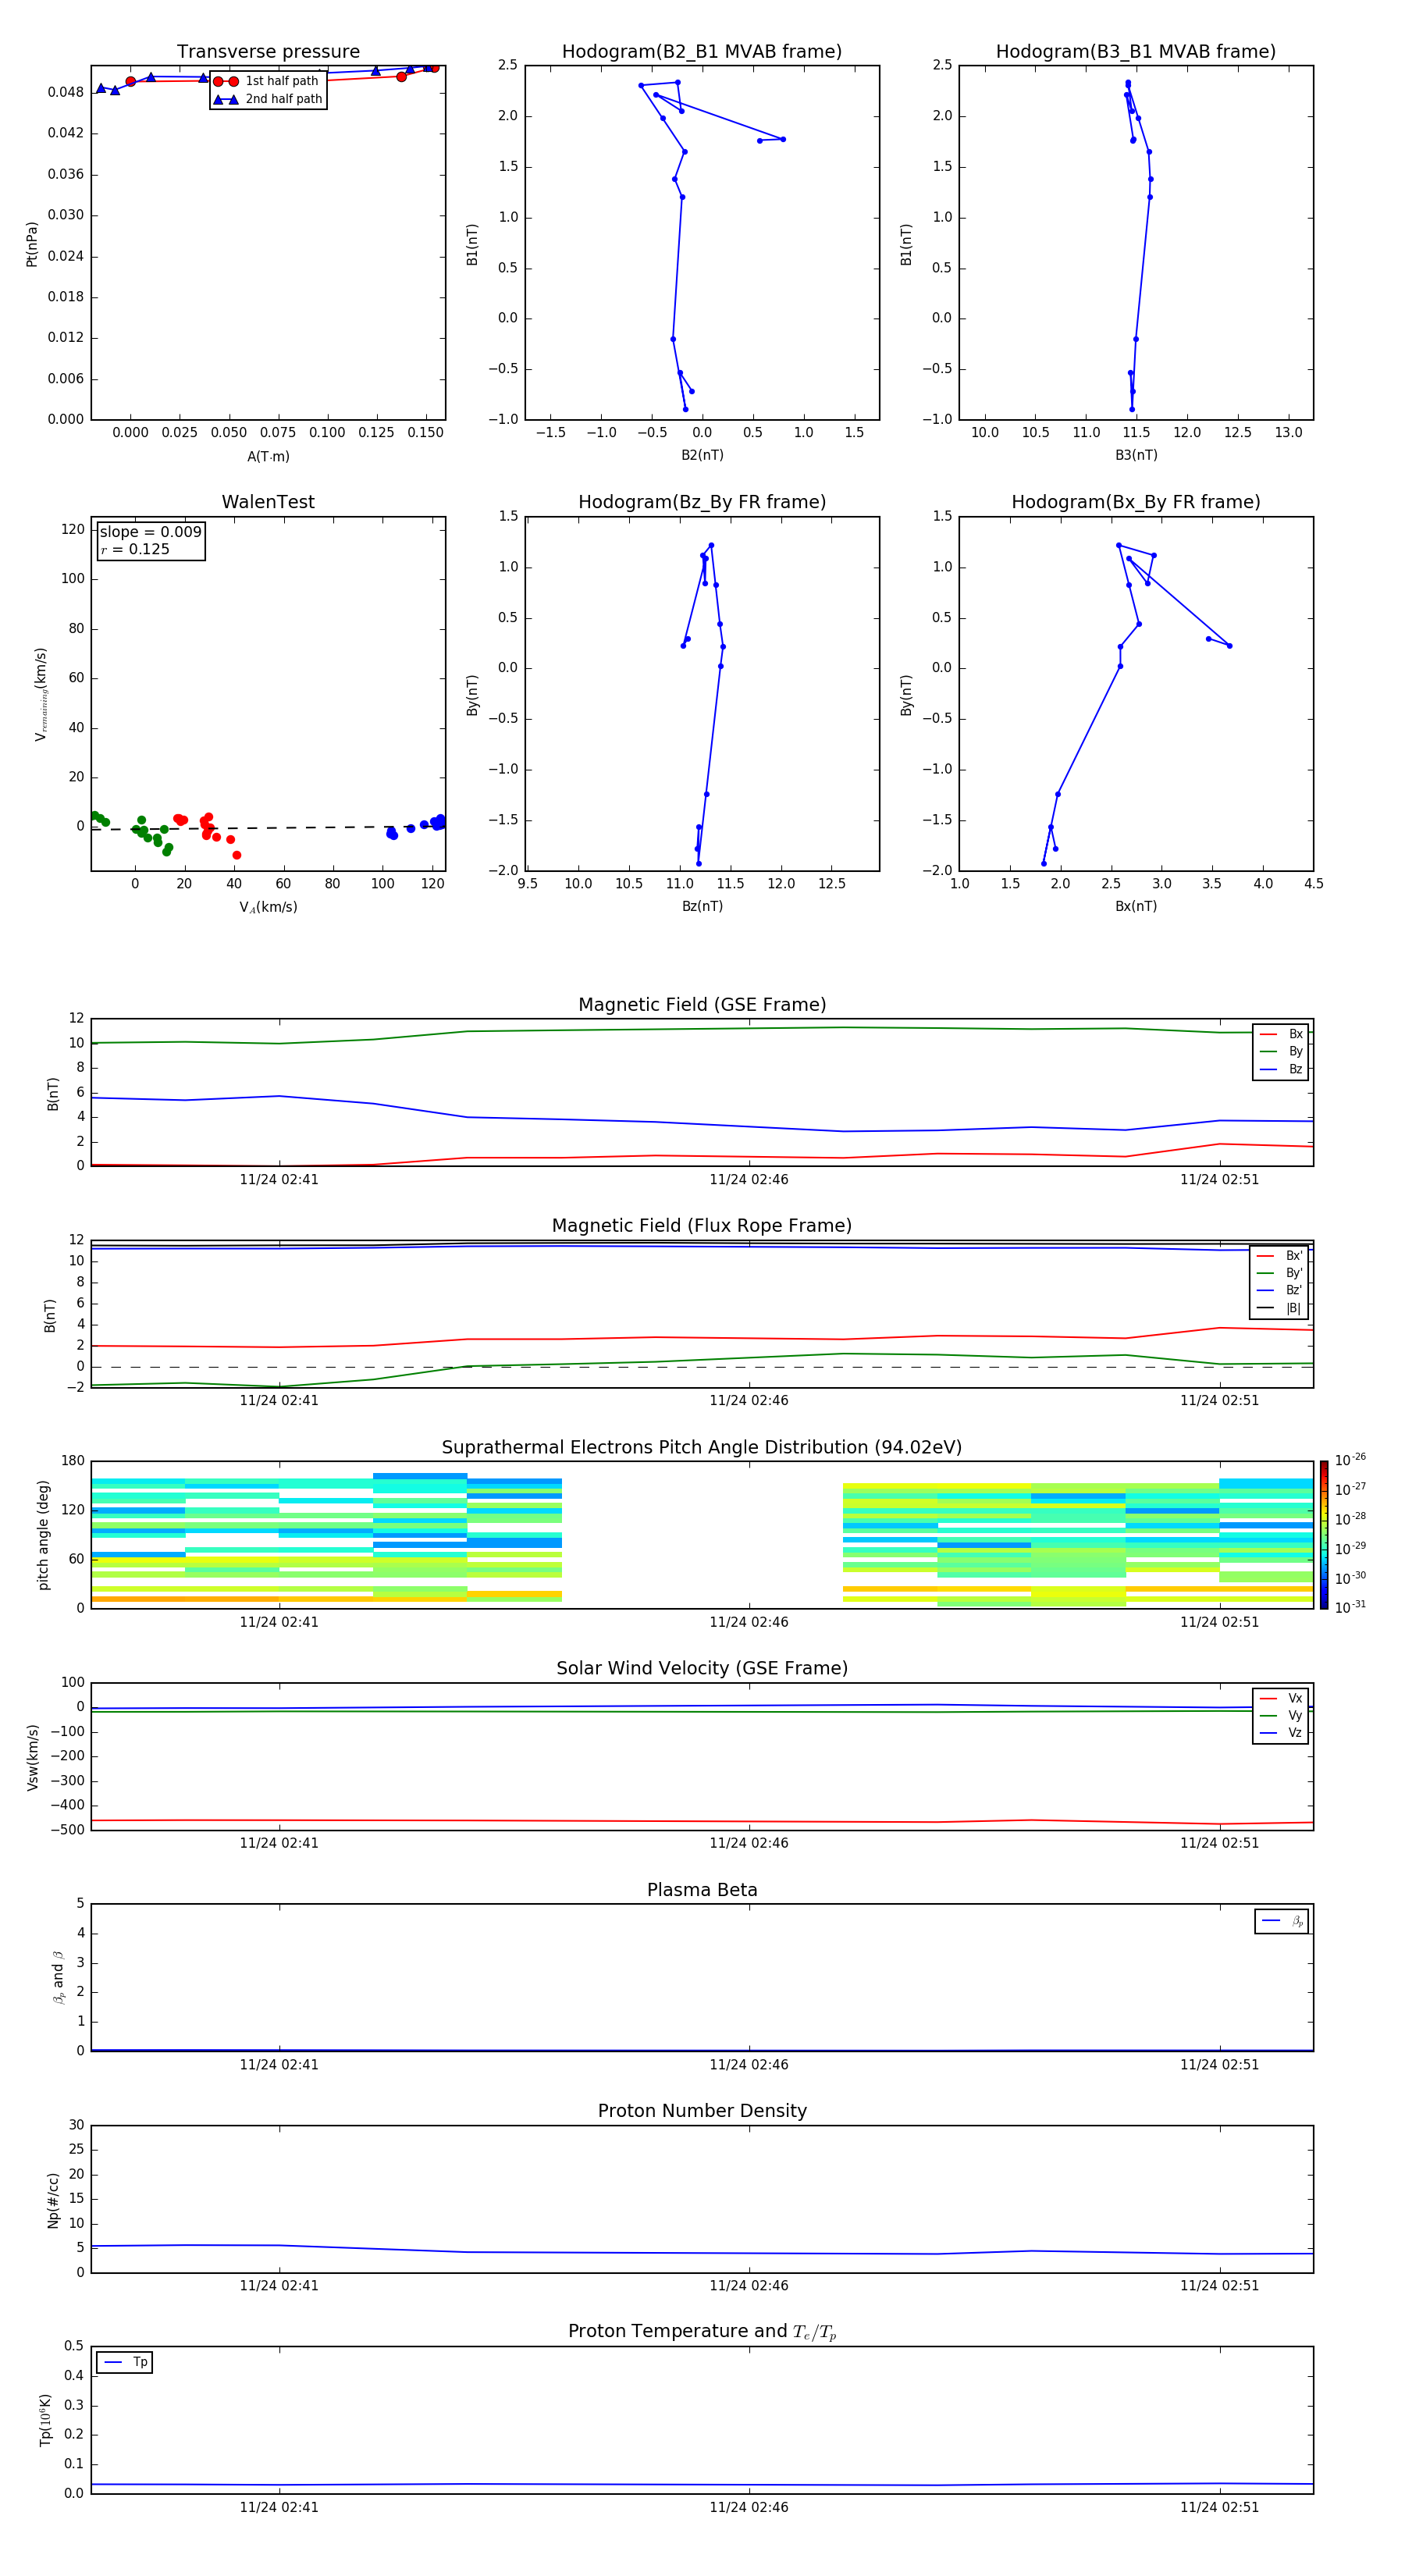Click the 'pitch angle (deg)' axis label
Viewport: 1405px width, 2576px height.
pyautogui.click(x=43, y=1535)
